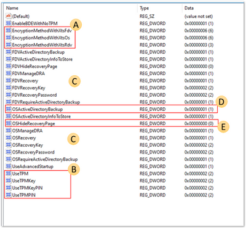Select the EnableBDEWithNoTPM value name
246x228 pixels.
click(34, 23)
